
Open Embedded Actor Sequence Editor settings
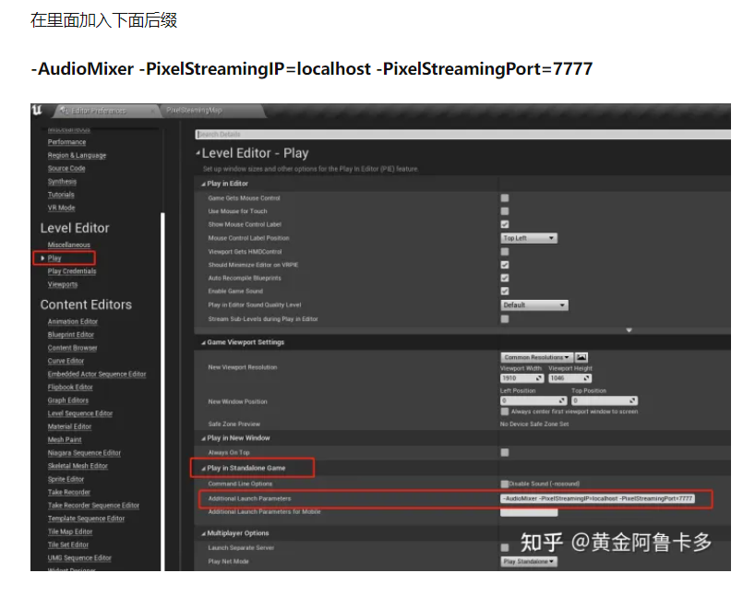pyautogui.click(x=97, y=375)
